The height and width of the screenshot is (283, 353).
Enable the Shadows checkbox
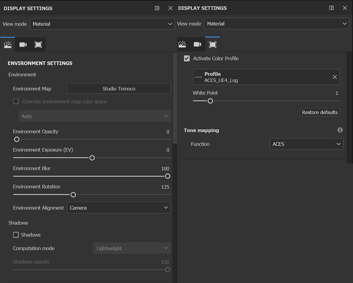tap(16, 235)
